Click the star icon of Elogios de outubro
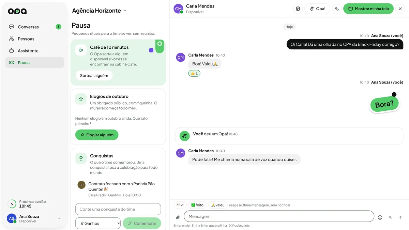The height and width of the screenshot is (230, 409). click(81, 99)
